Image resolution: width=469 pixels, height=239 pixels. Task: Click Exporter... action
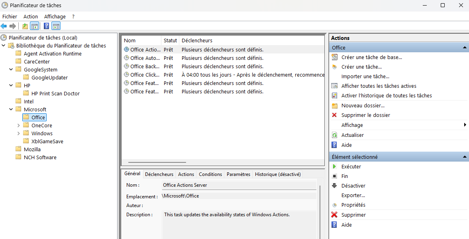[353, 195]
